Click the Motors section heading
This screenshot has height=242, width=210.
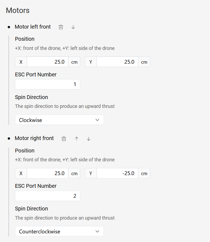click(18, 11)
